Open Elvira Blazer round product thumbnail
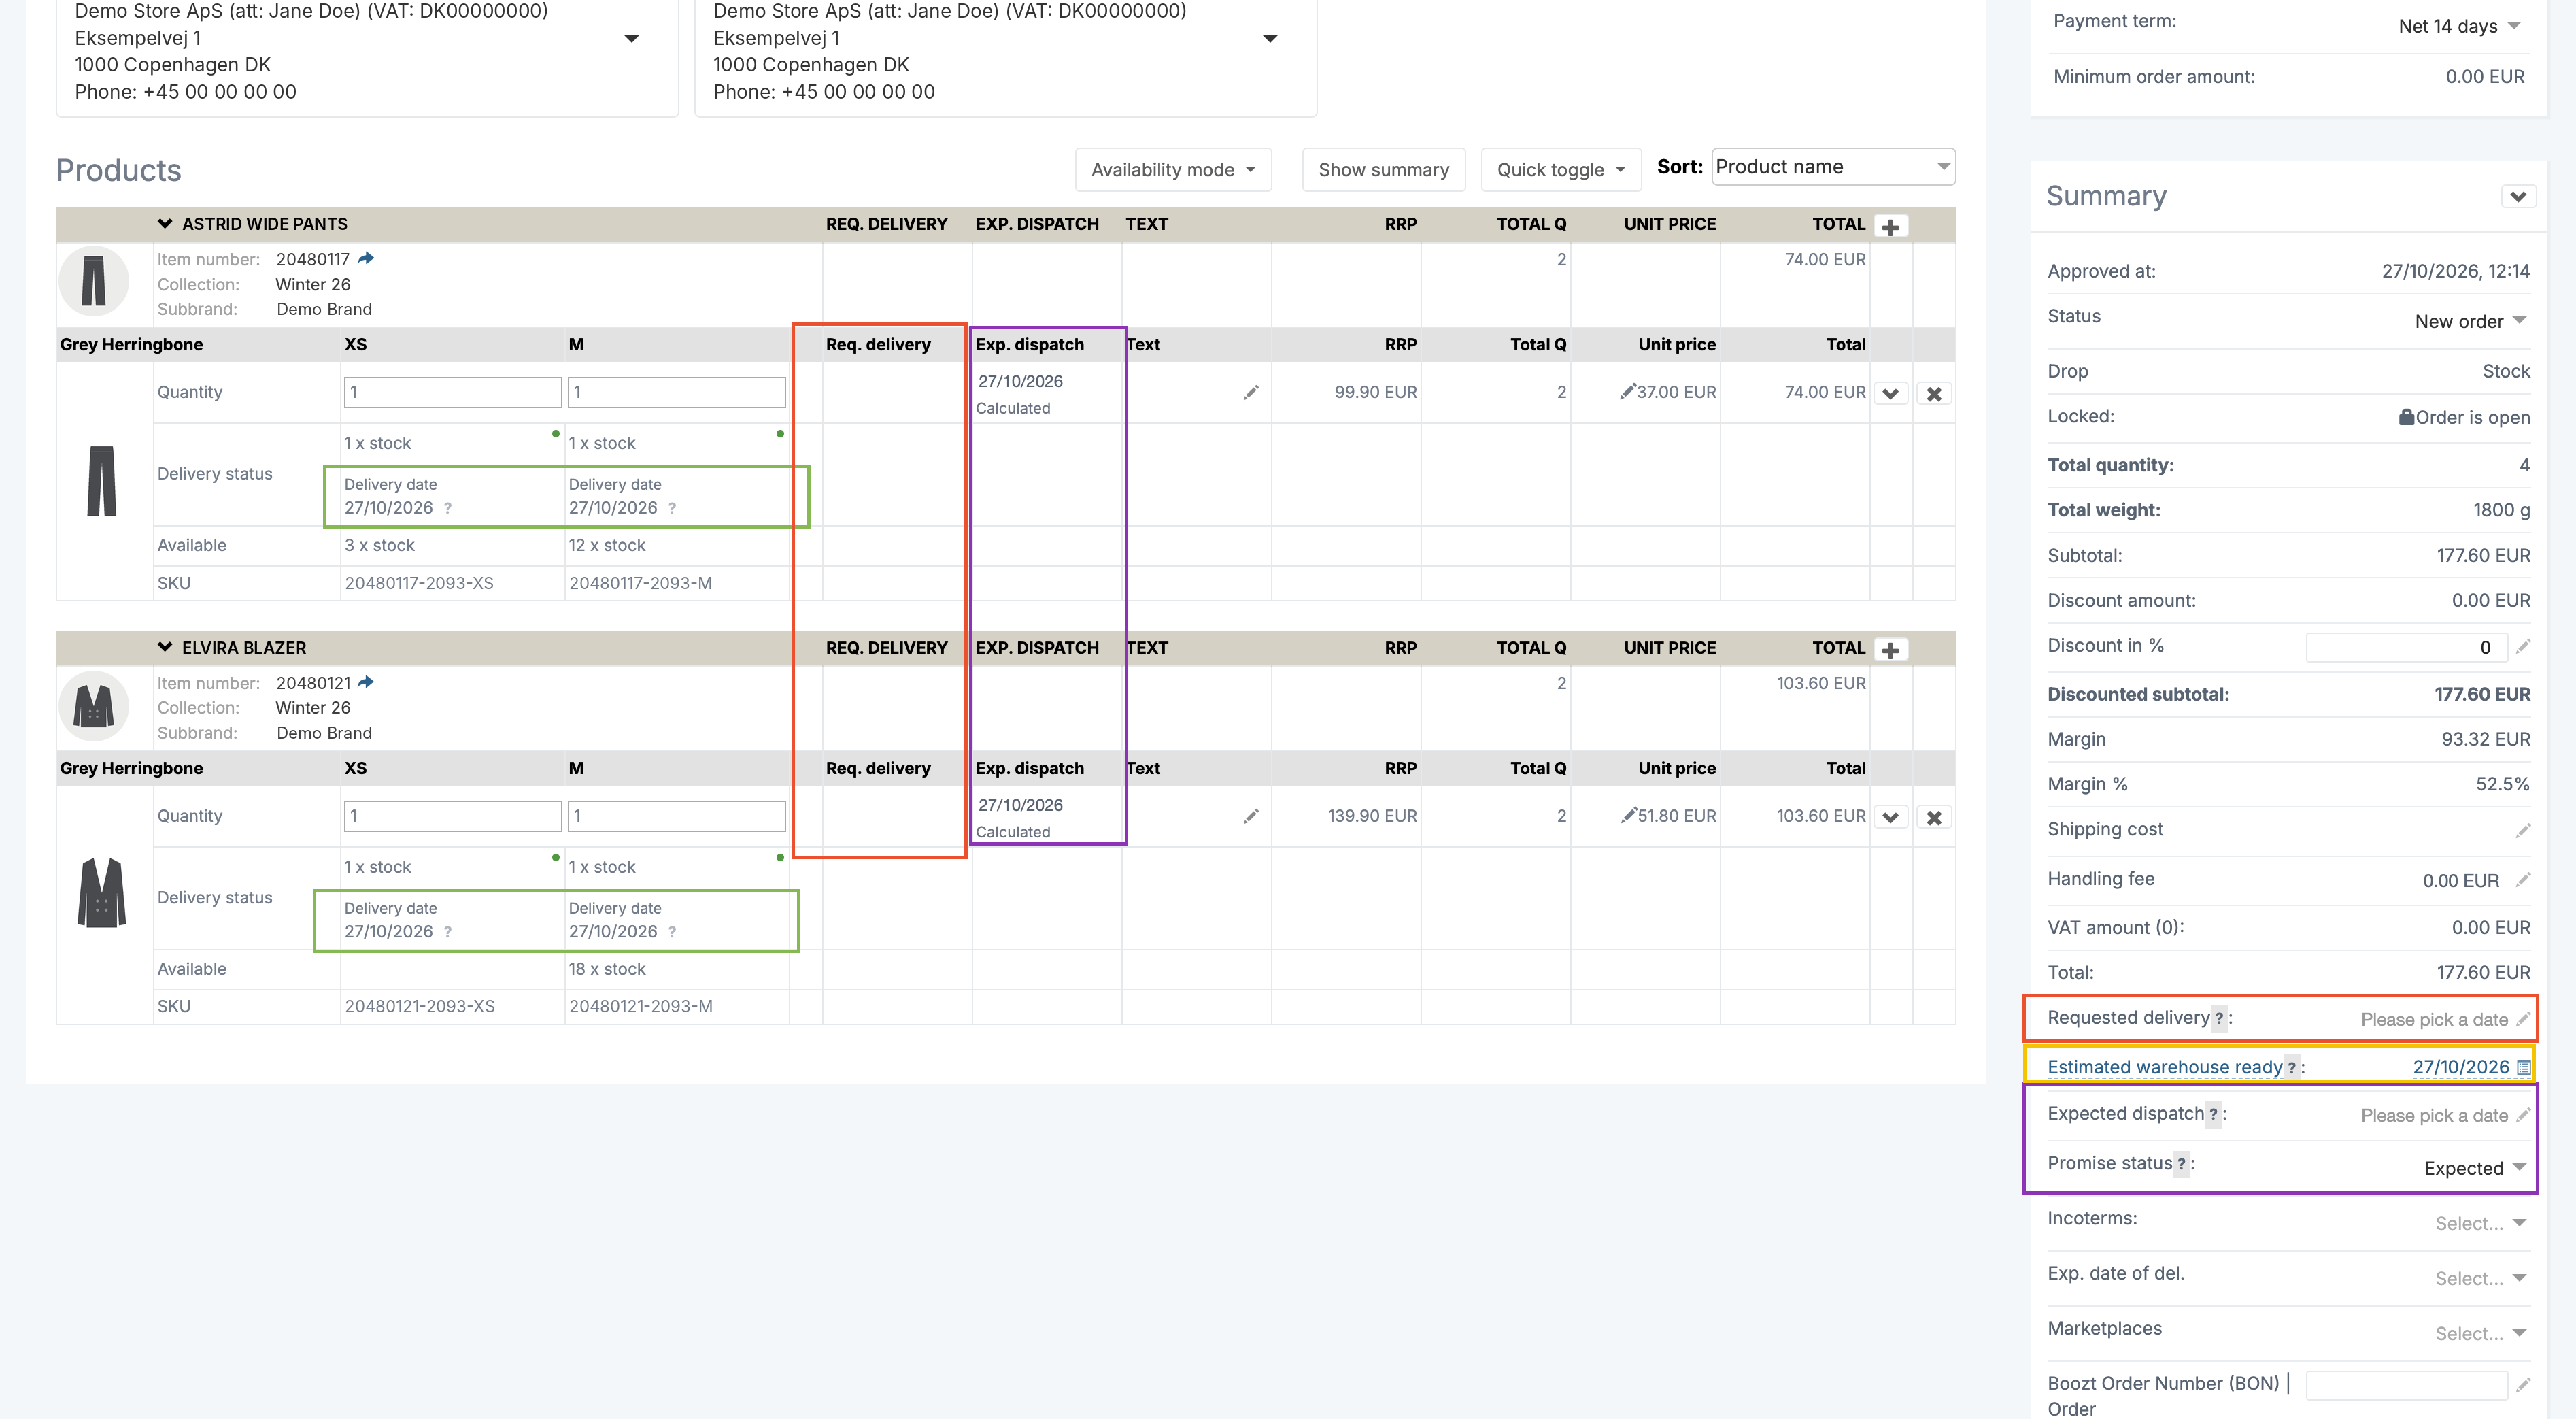The image size is (2576, 1419). tap(94, 705)
